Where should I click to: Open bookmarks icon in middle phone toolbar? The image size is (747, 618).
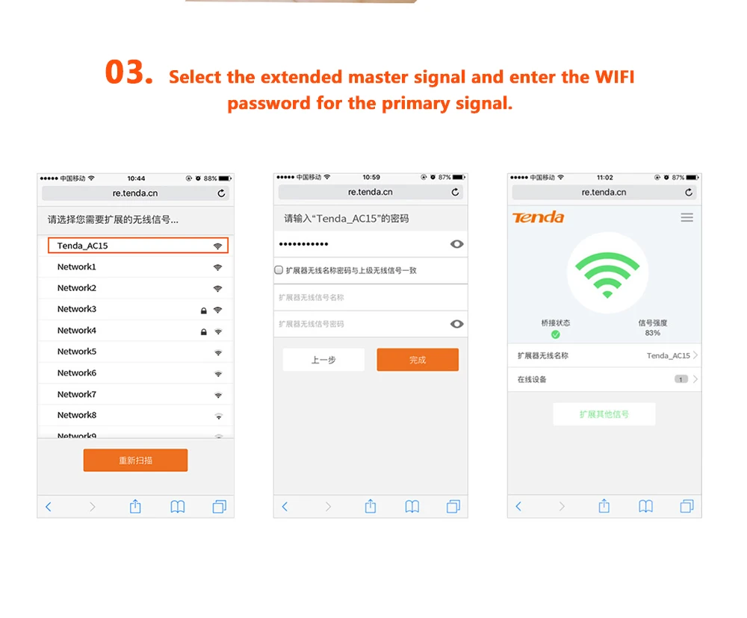pyautogui.click(x=412, y=506)
